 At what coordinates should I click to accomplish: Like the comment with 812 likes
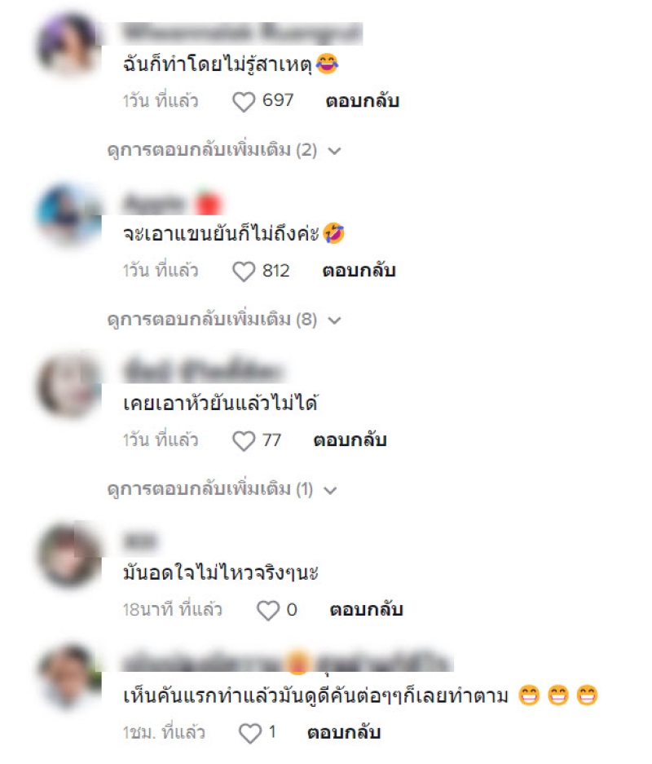pos(244,272)
